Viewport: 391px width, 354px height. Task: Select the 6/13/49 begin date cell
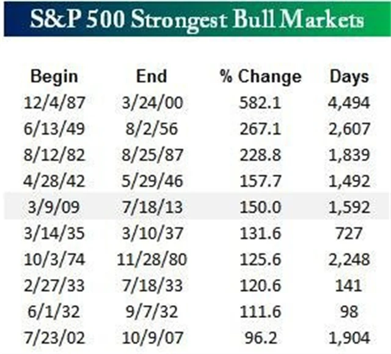coord(54,128)
